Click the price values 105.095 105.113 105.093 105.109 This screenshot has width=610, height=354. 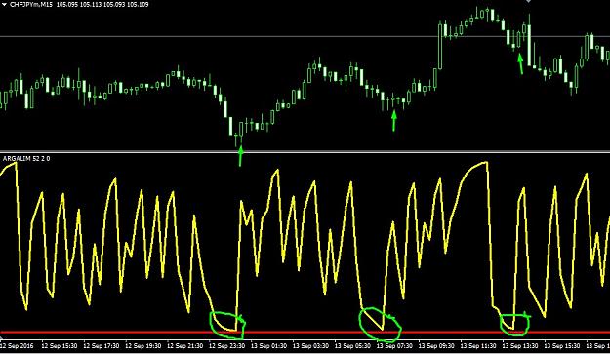tap(102, 5)
